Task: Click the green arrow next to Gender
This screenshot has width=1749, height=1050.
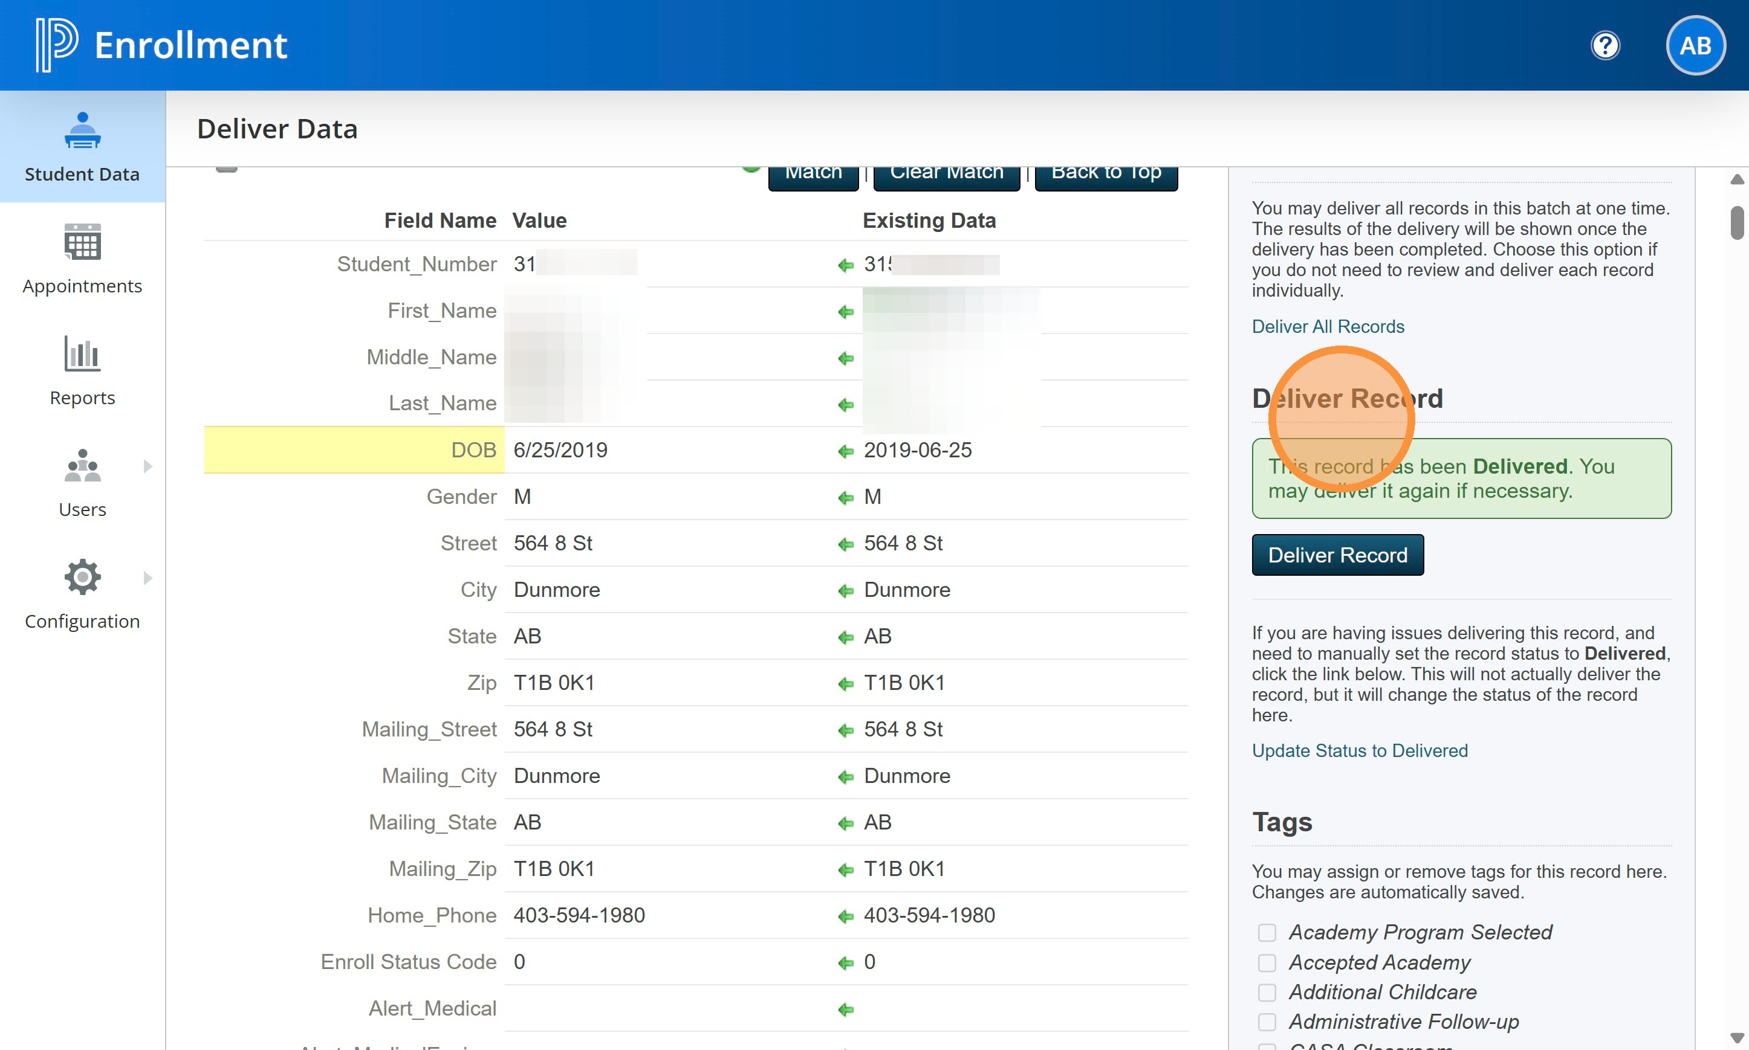Action: tap(845, 498)
